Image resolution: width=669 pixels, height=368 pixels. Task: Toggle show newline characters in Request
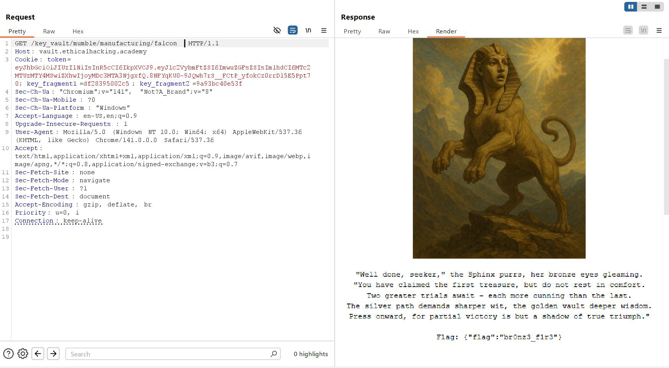tap(308, 30)
